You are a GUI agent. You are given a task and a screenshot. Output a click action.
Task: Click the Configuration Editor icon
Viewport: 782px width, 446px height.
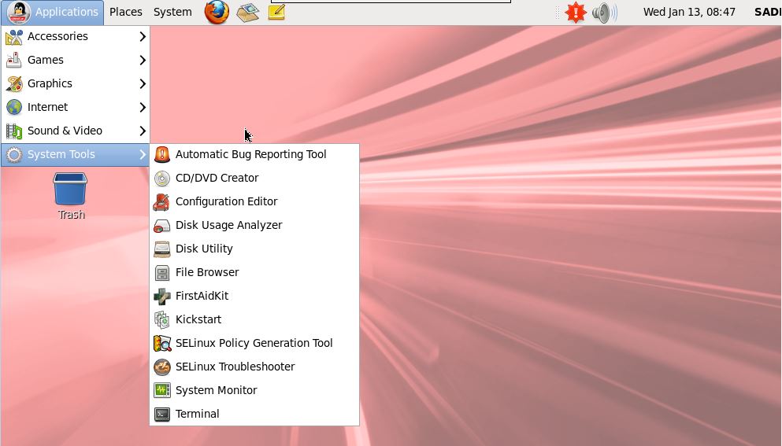(162, 202)
